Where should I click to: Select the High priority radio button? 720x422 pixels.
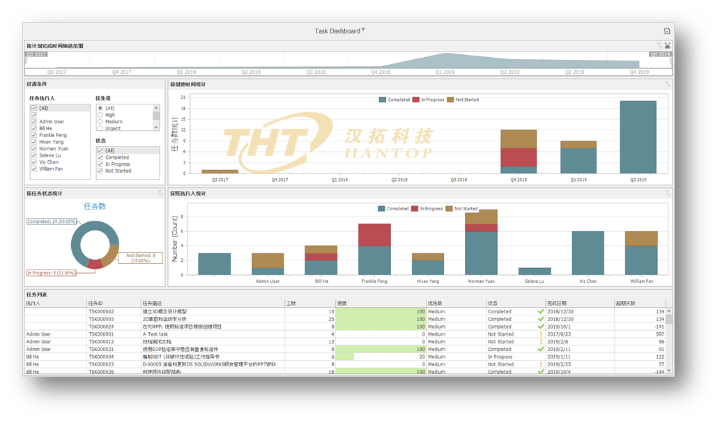click(100, 115)
